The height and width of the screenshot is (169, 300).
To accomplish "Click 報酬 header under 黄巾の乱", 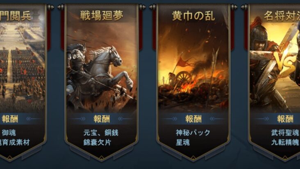I will (x=193, y=119).
